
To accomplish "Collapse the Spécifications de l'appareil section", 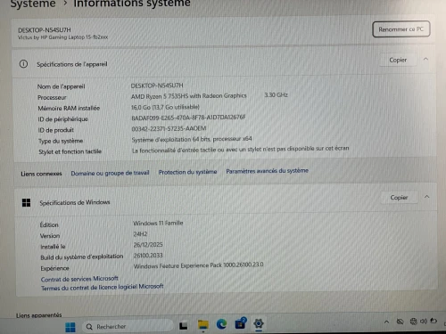I will point(425,59).
